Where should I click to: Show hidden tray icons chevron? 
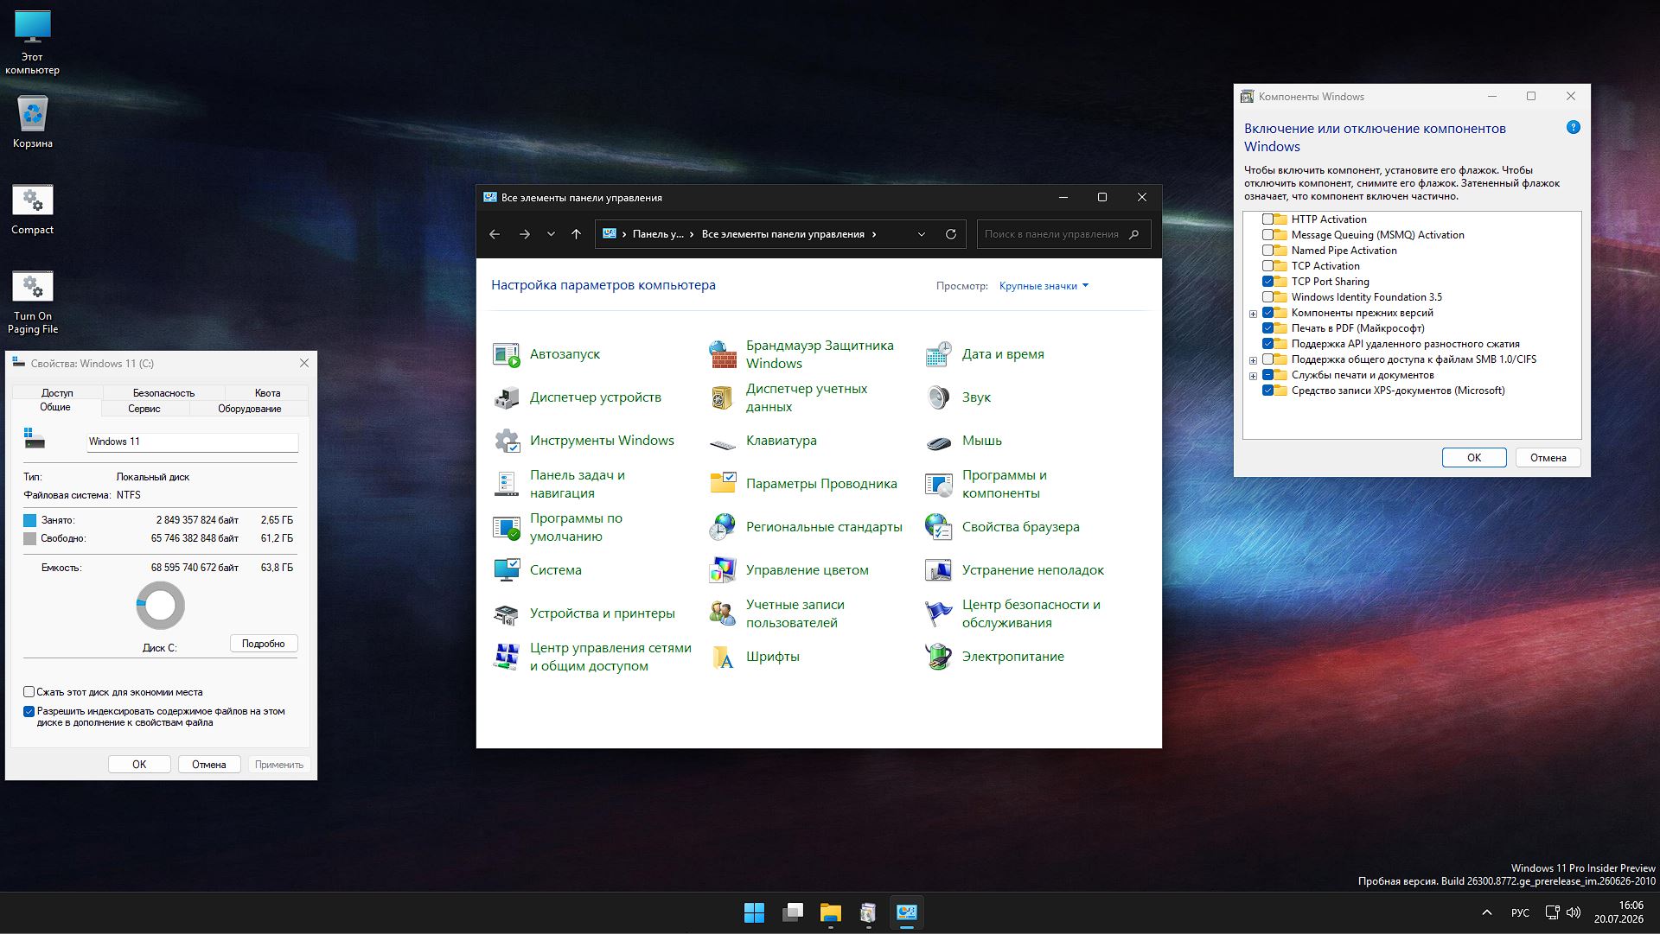click(x=1487, y=912)
